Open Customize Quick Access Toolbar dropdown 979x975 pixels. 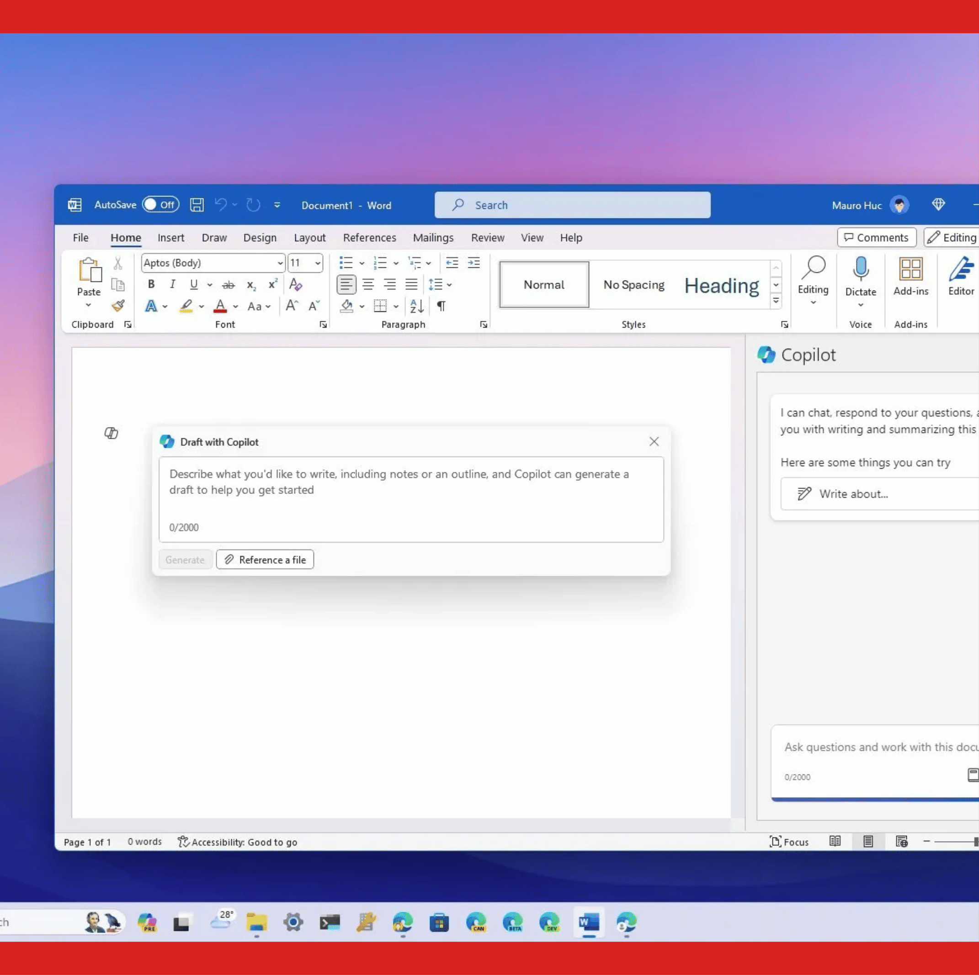pos(277,205)
